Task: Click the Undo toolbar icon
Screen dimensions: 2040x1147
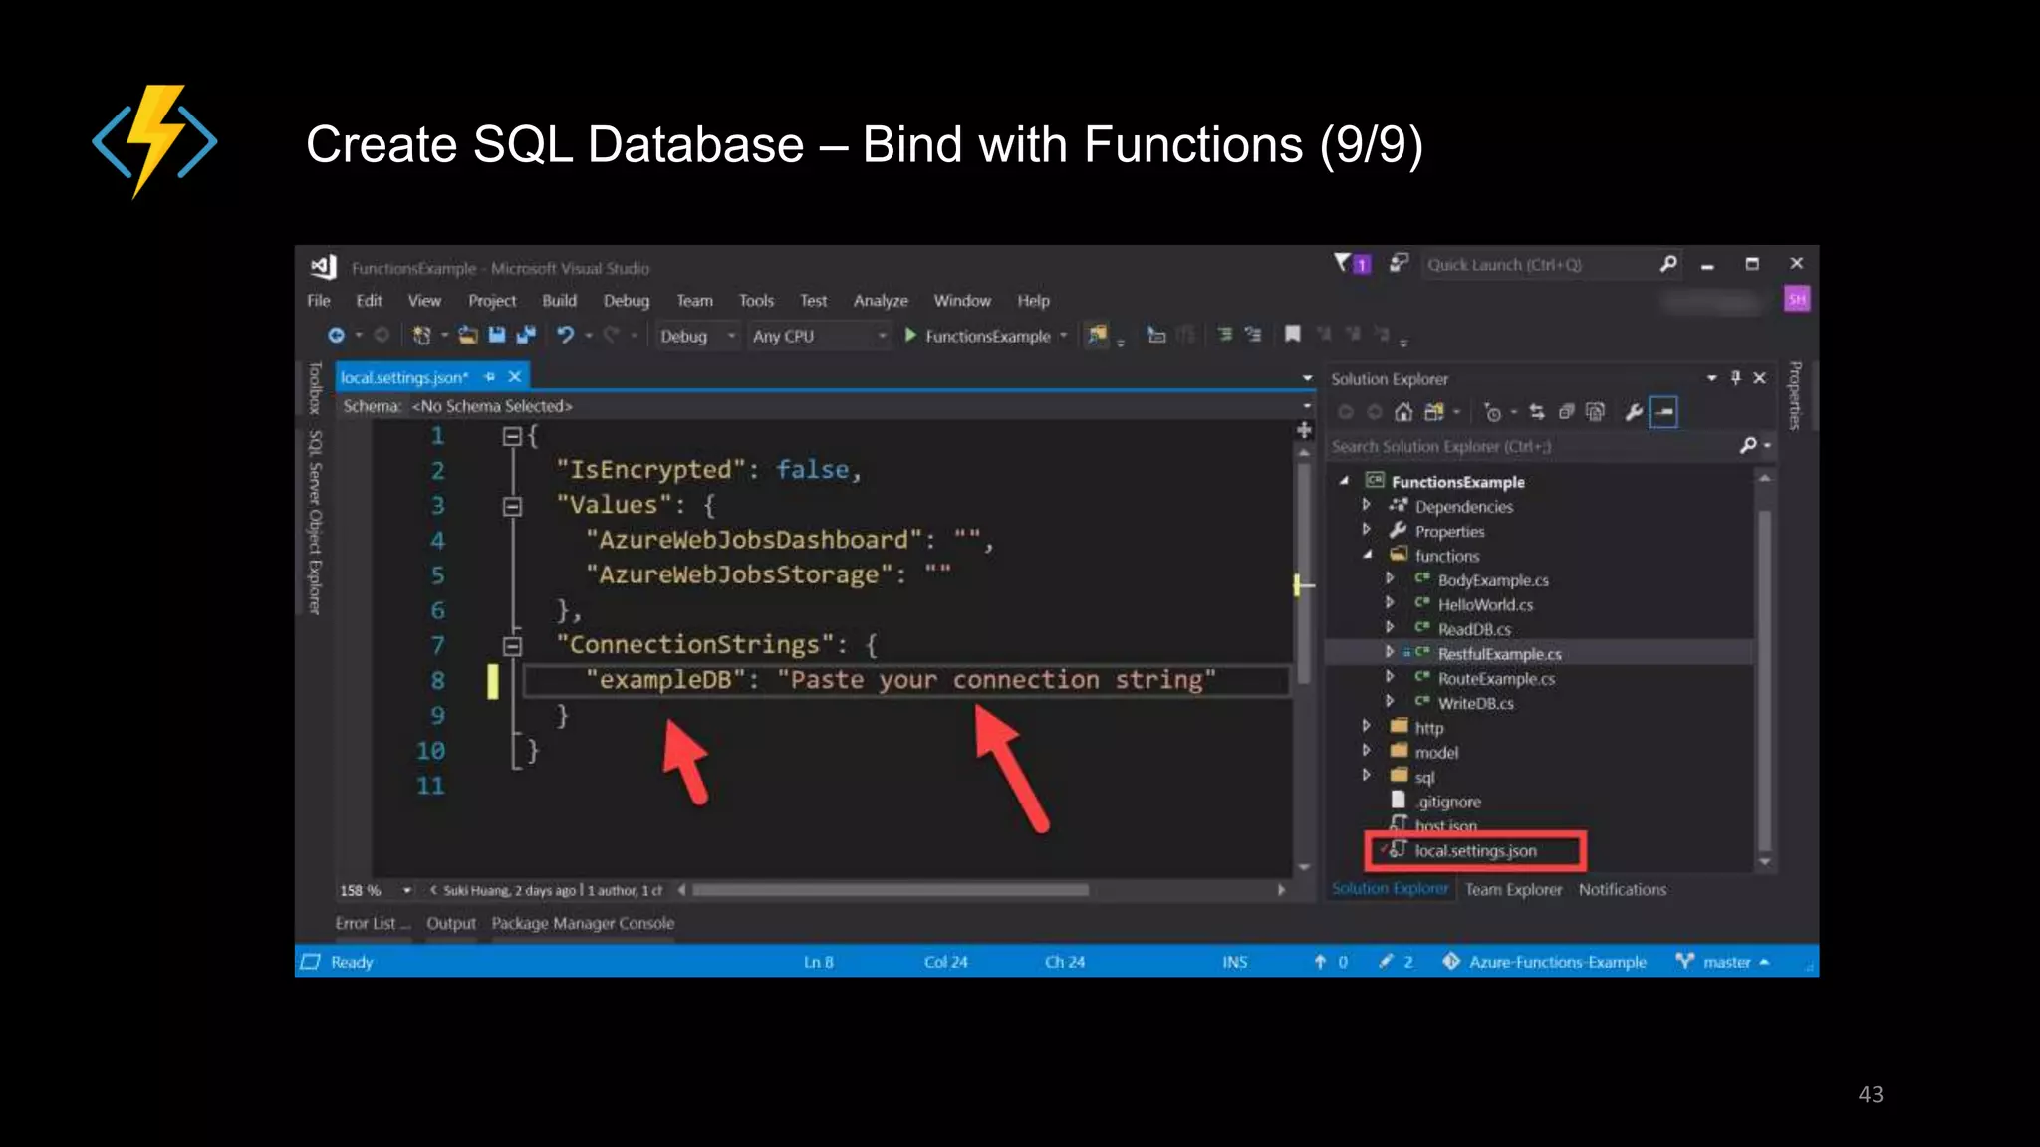Action: [565, 336]
